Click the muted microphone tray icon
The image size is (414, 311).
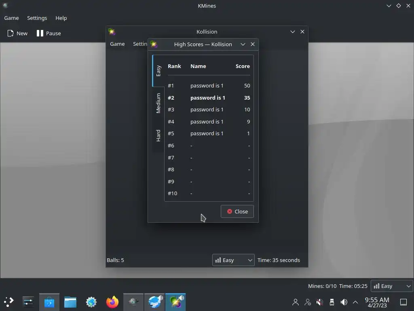[x=319, y=302]
